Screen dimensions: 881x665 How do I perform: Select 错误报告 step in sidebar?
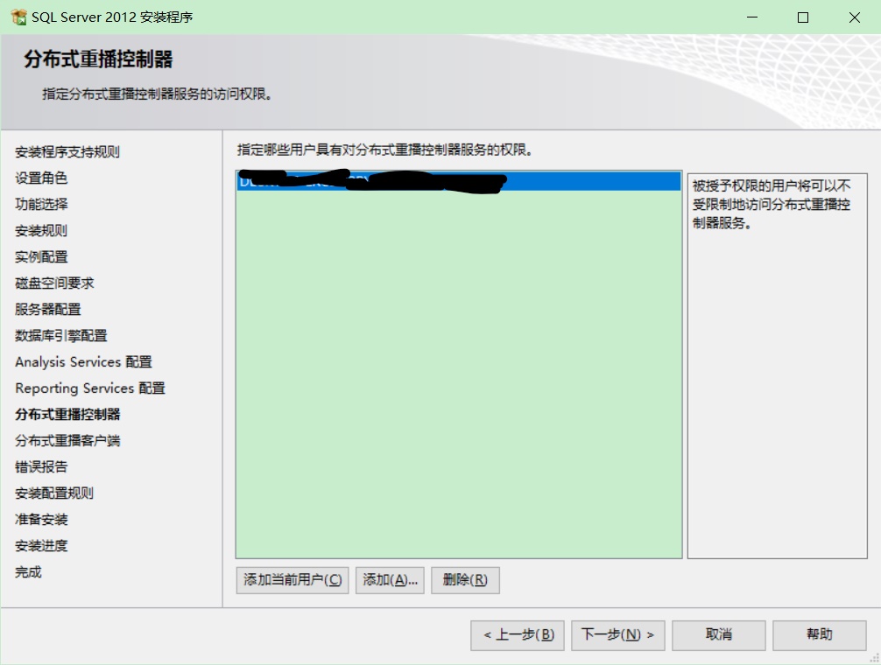pos(41,467)
